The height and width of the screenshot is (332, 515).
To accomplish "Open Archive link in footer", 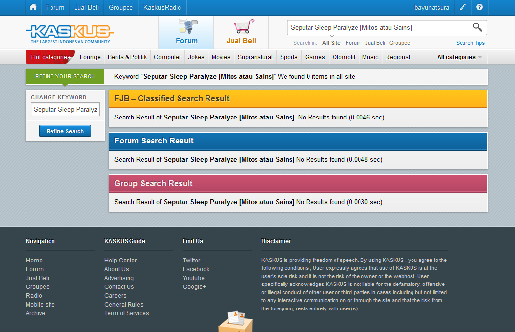I will pos(35,313).
